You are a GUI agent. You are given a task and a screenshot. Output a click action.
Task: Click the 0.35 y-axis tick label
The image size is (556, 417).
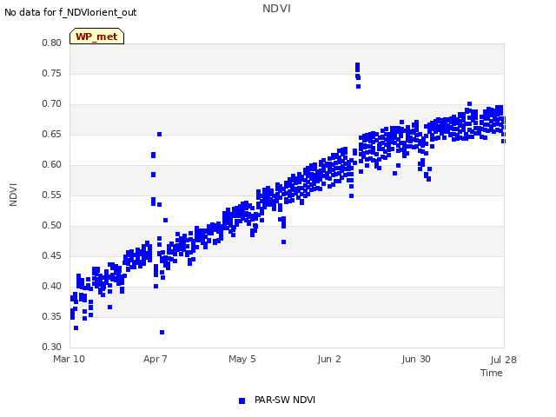pos(51,316)
